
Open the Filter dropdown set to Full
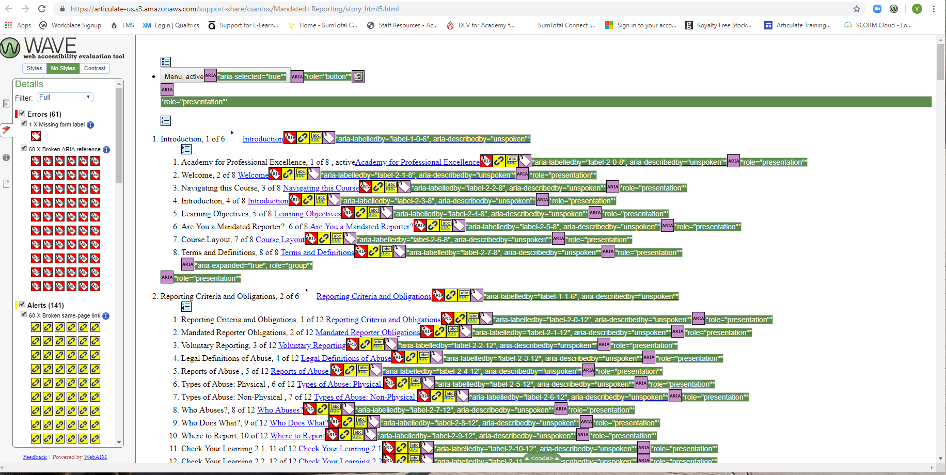click(x=65, y=98)
